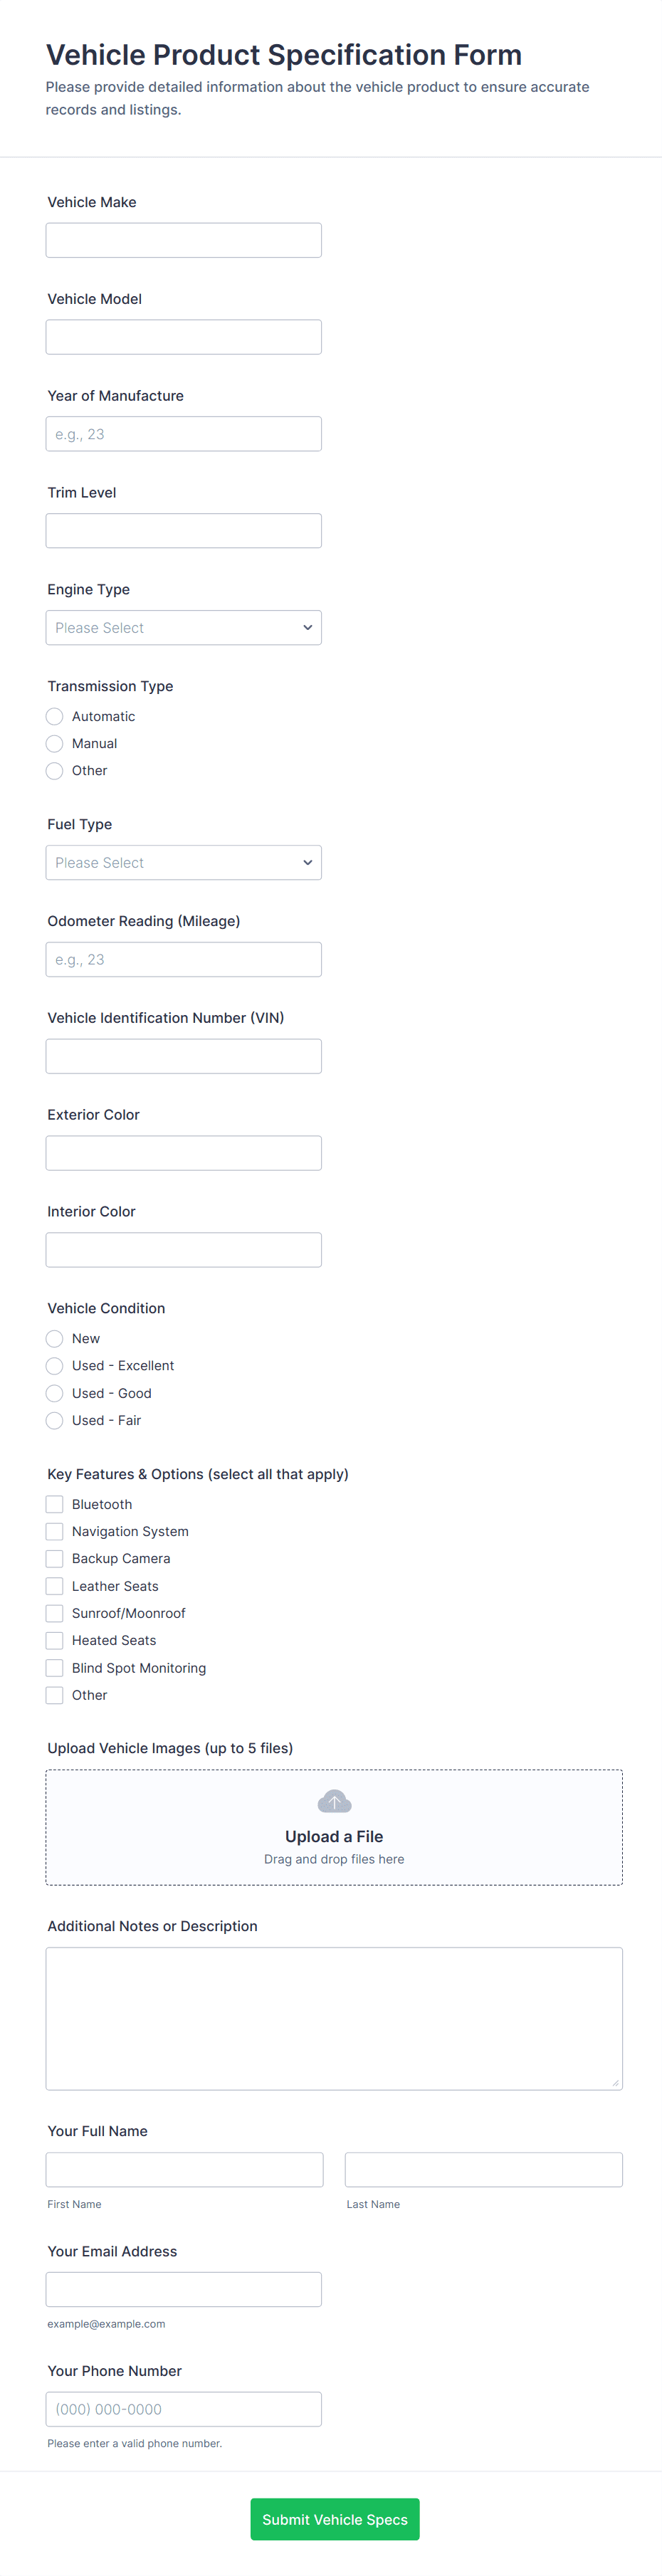
Task: Click the cloud upload icon
Action: tap(334, 1801)
